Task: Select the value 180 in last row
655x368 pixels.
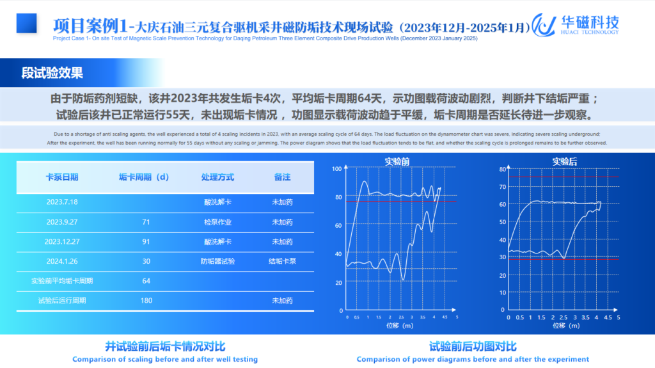Action: [x=146, y=300]
